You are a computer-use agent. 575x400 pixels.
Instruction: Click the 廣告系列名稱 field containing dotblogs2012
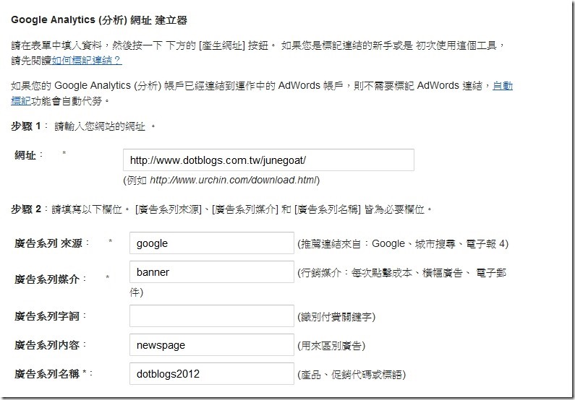point(212,374)
